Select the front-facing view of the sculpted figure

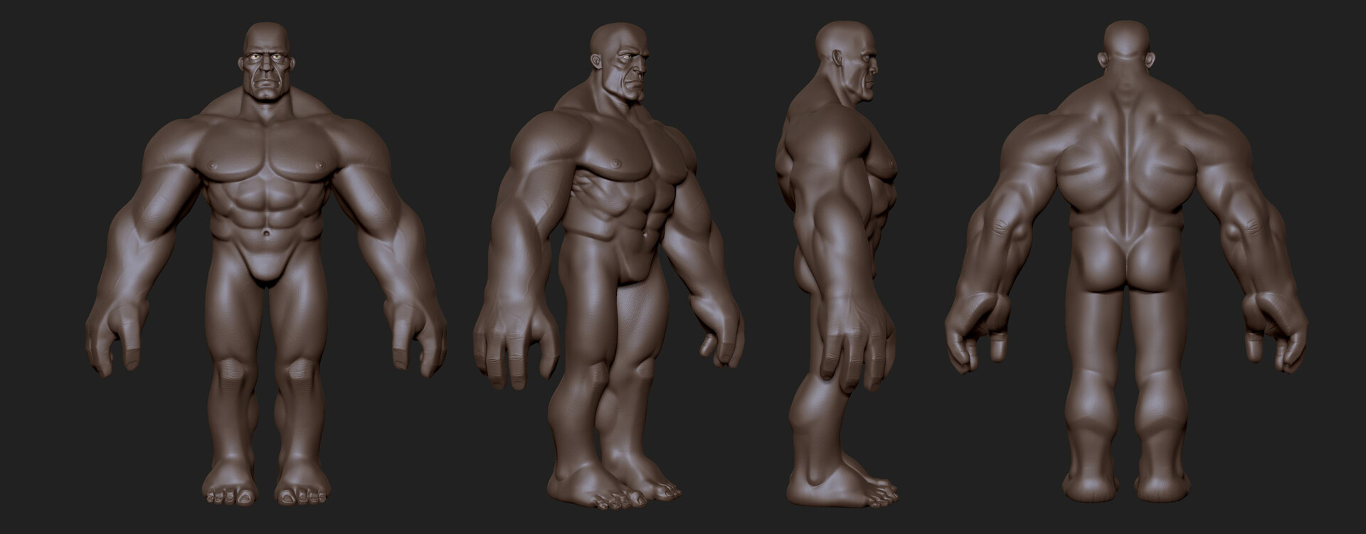pyautogui.click(x=266, y=263)
